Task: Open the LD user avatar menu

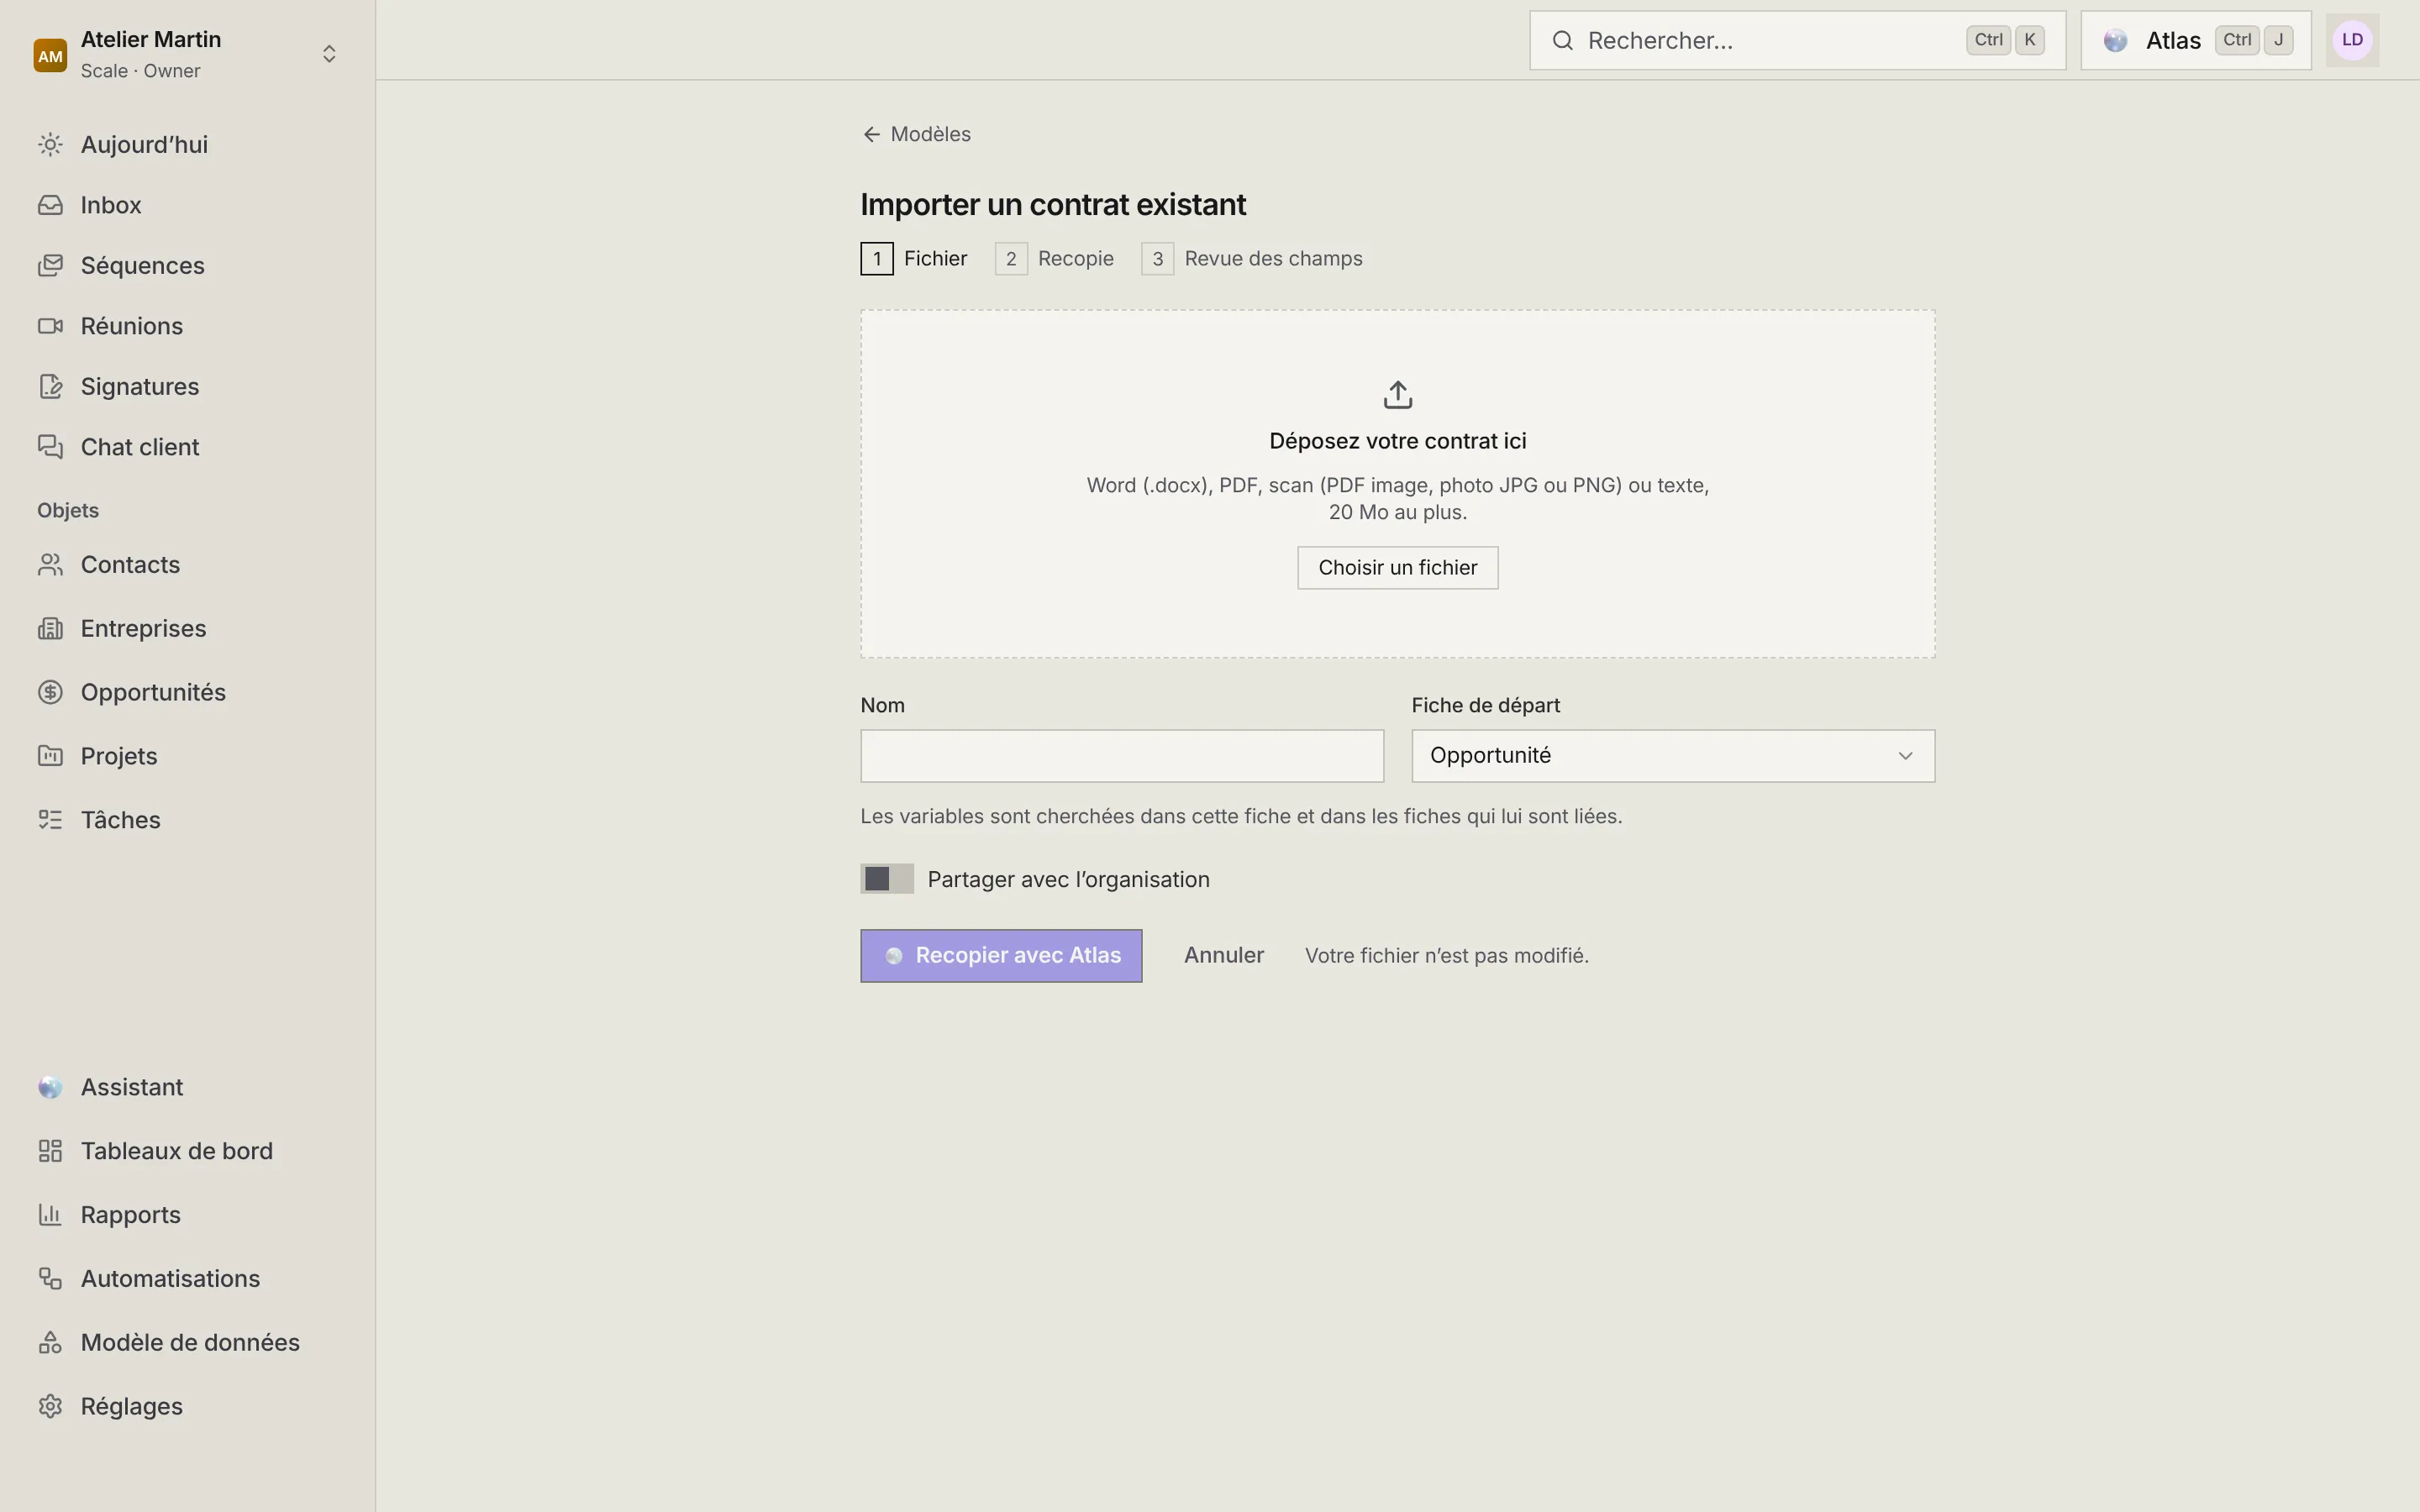Action: pyautogui.click(x=2352, y=41)
